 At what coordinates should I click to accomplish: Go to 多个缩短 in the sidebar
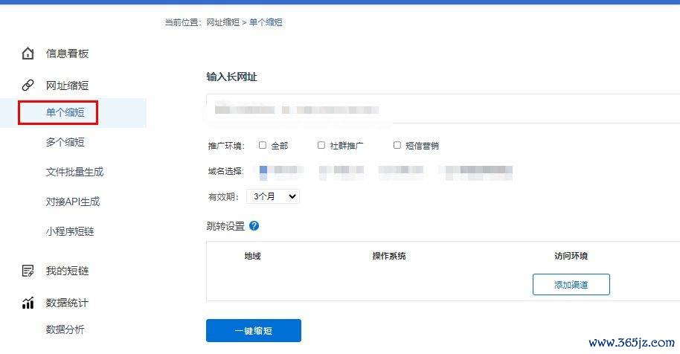65,142
